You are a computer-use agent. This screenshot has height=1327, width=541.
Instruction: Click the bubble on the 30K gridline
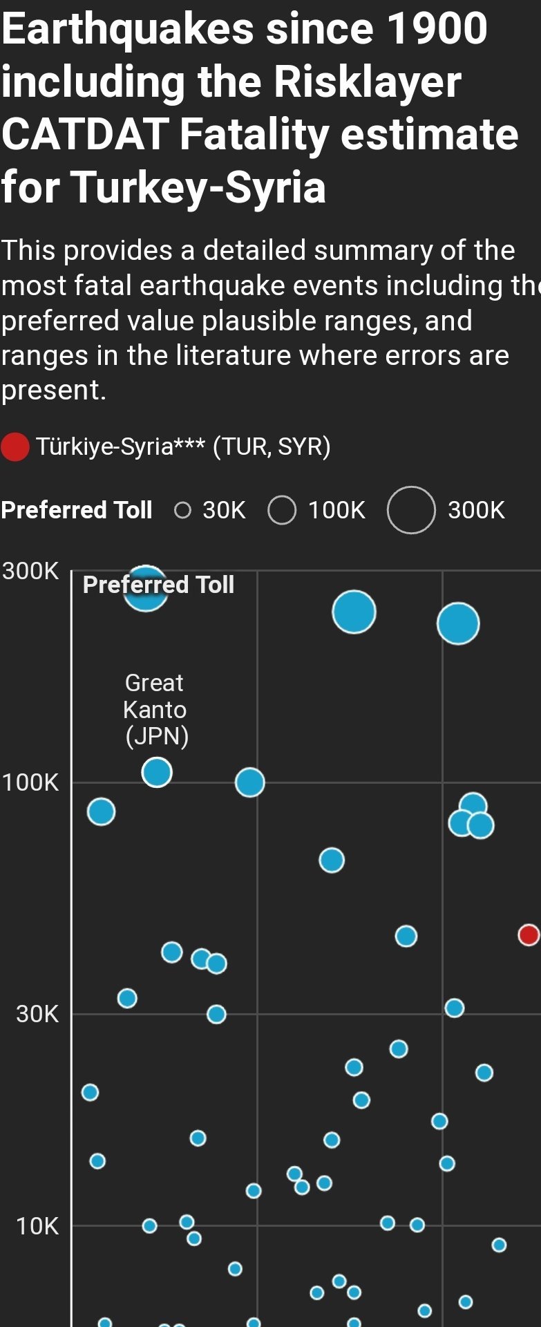coord(216,1014)
